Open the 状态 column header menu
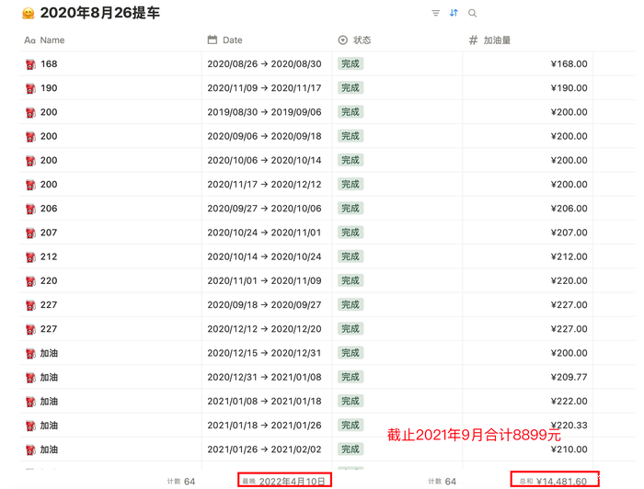The image size is (644, 489). pos(362,40)
